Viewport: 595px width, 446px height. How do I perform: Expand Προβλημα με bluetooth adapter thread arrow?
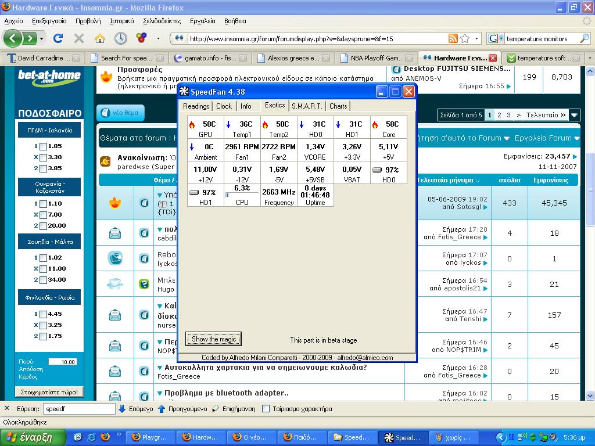tap(160, 393)
